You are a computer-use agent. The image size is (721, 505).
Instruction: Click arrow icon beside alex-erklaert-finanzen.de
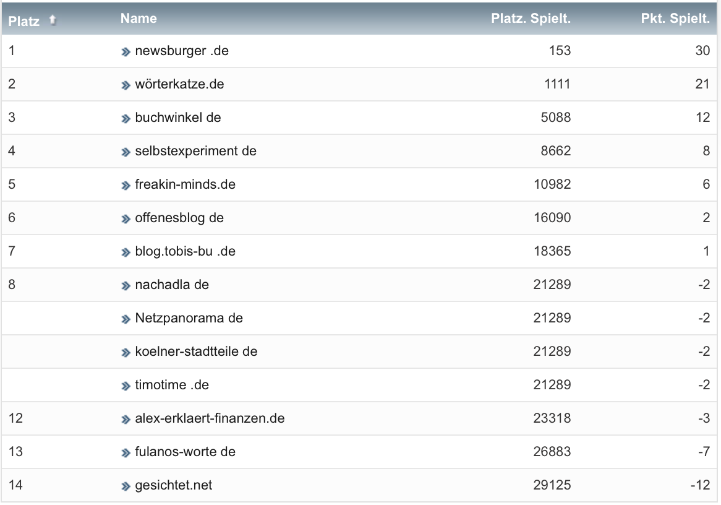(x=126, y=420)
